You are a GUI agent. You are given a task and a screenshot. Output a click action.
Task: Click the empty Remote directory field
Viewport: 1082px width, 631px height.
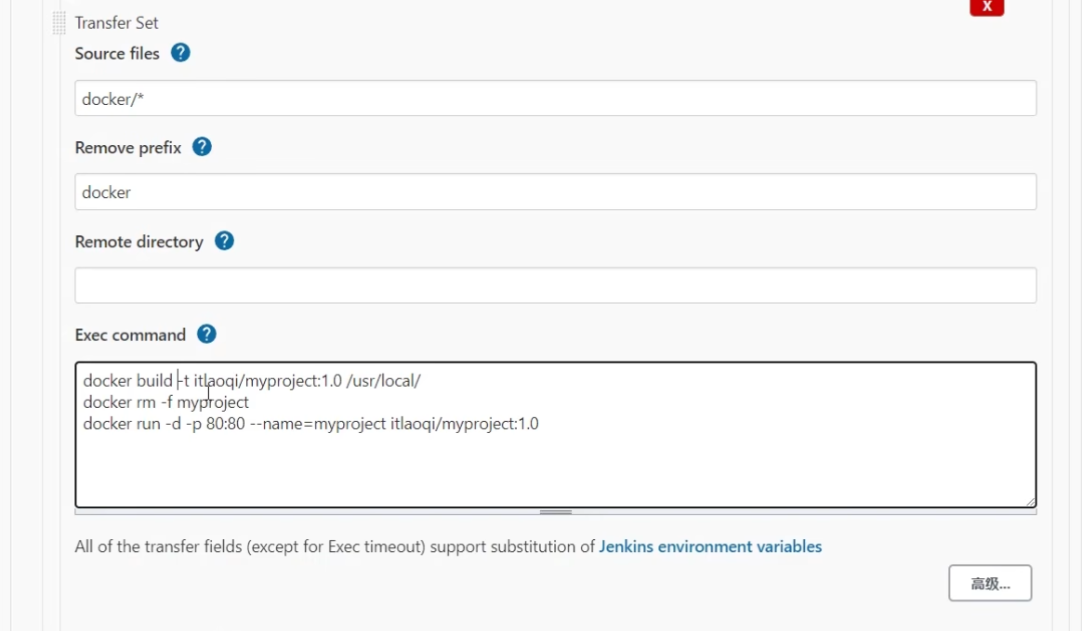coord(556,285)
